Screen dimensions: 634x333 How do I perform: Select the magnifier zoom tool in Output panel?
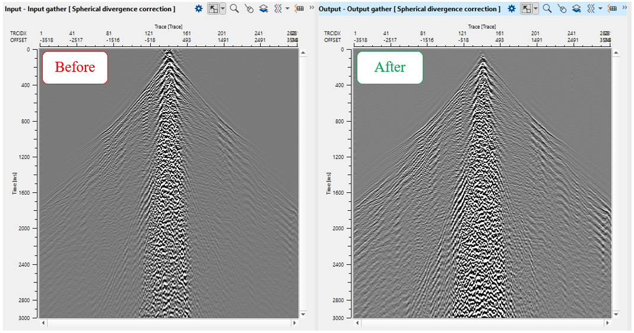coord(547,9)
